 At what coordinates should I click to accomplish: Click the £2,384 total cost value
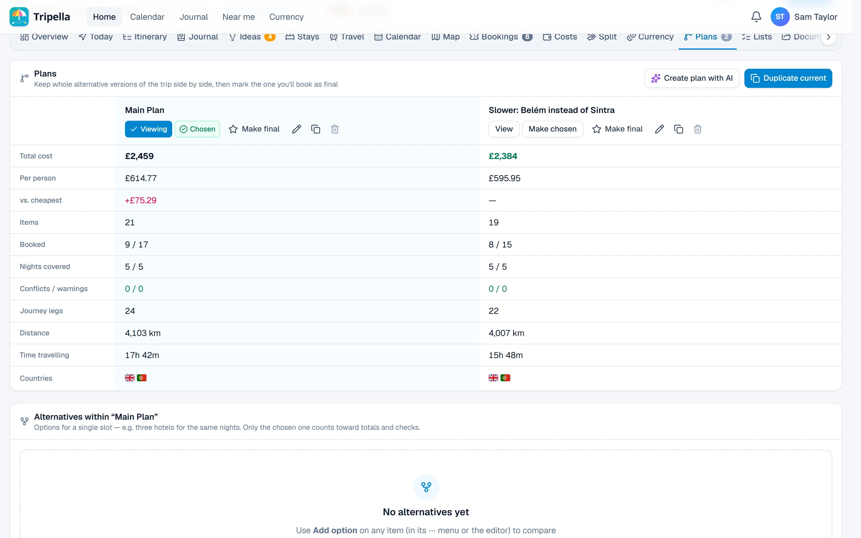pos(503,156)
